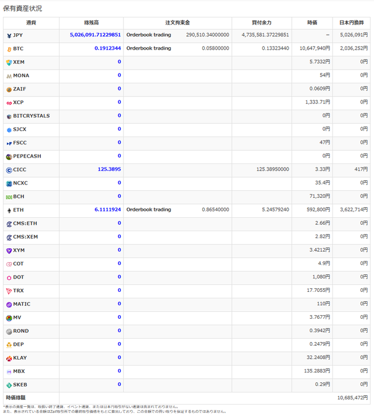
Task: Open CICC balance 125.3895 link
Action: pyautogui.click(x=109, y=169)
